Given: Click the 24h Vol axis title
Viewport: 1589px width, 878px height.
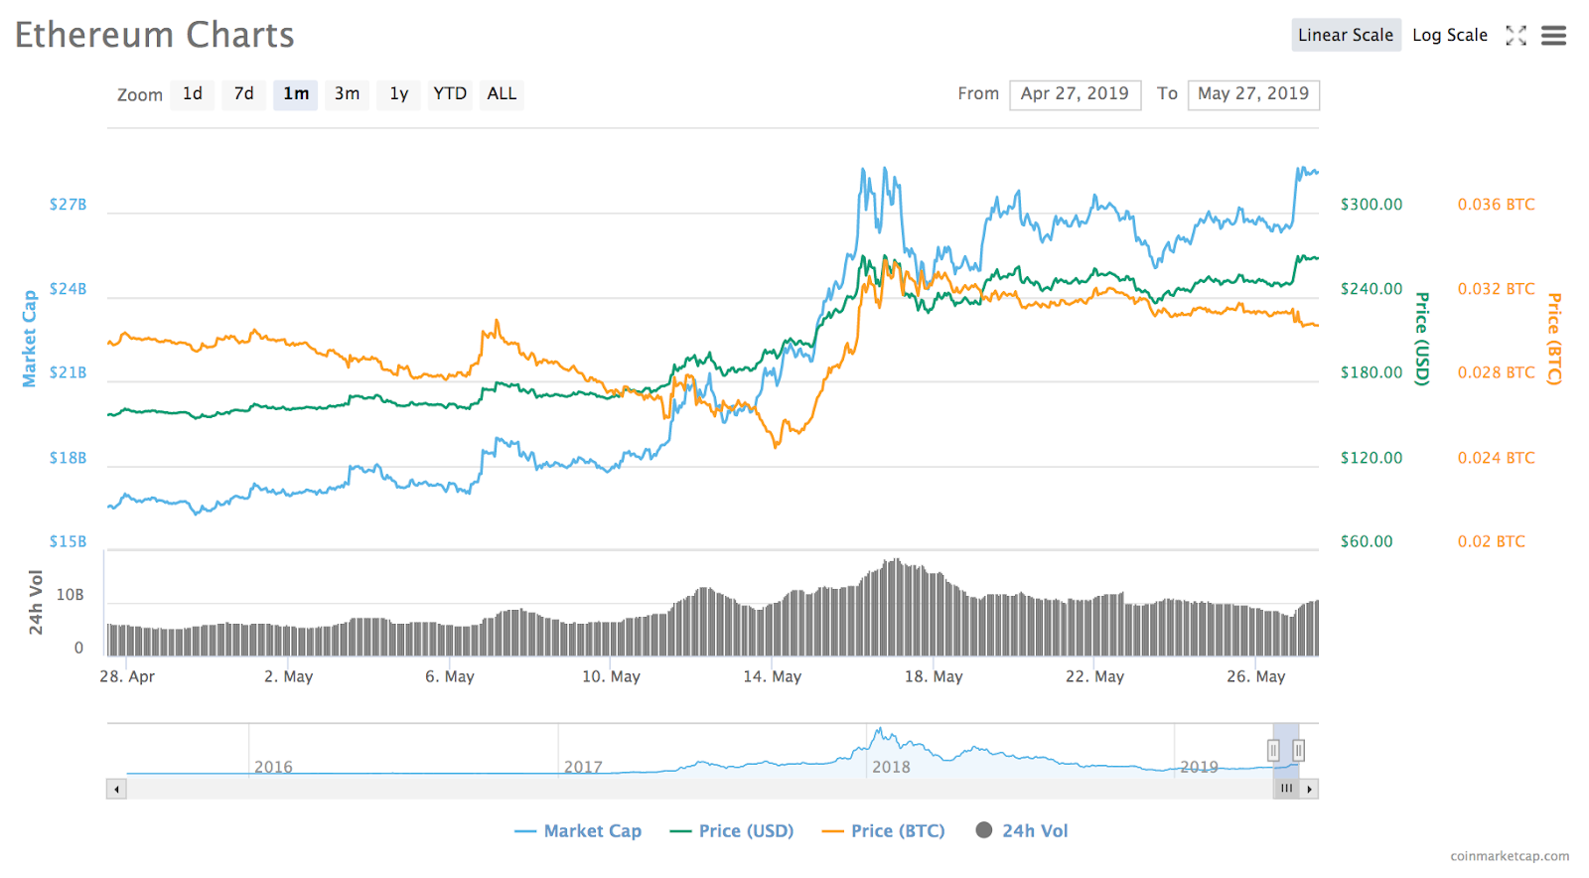Looking at the screenshot, I should pyautogui.click(x=36, y=603).
